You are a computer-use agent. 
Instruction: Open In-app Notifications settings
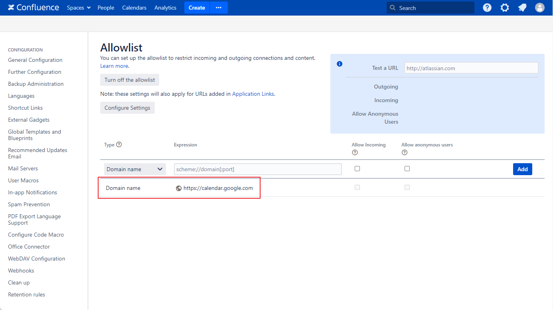(x=32, y=192)
